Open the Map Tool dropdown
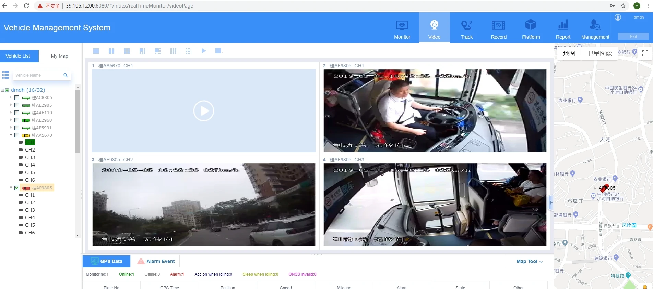 click(x=529, y=261)
